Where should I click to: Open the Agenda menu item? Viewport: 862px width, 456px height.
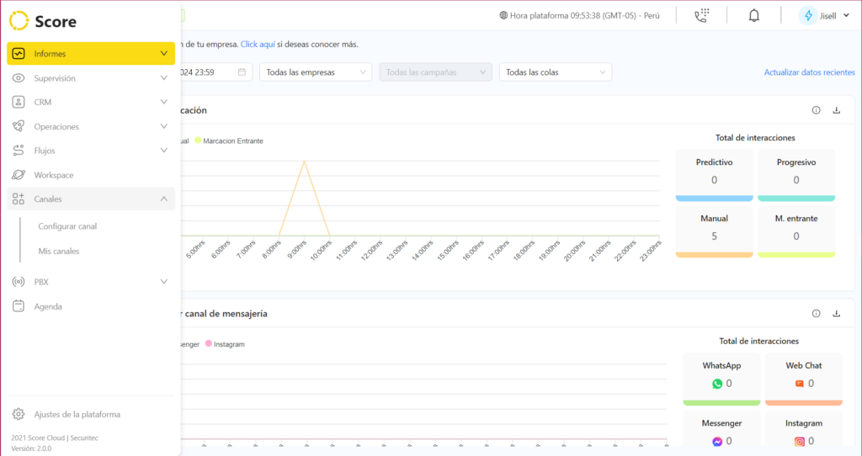point(48,306)
